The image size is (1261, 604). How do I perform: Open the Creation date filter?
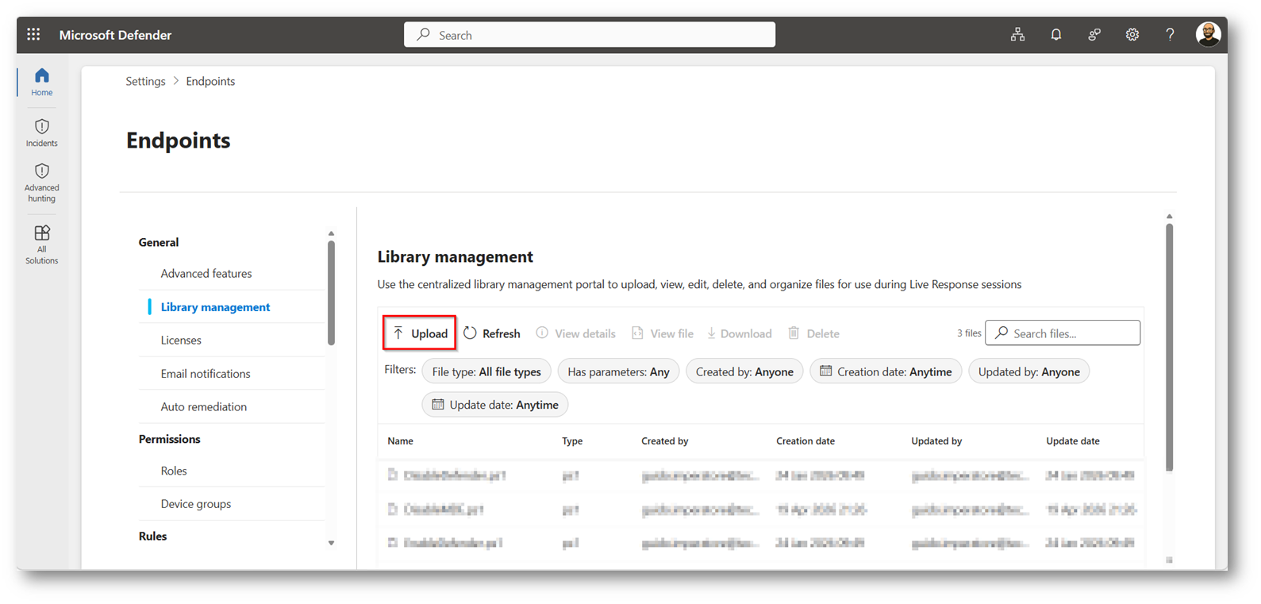[x=886, y=371]
